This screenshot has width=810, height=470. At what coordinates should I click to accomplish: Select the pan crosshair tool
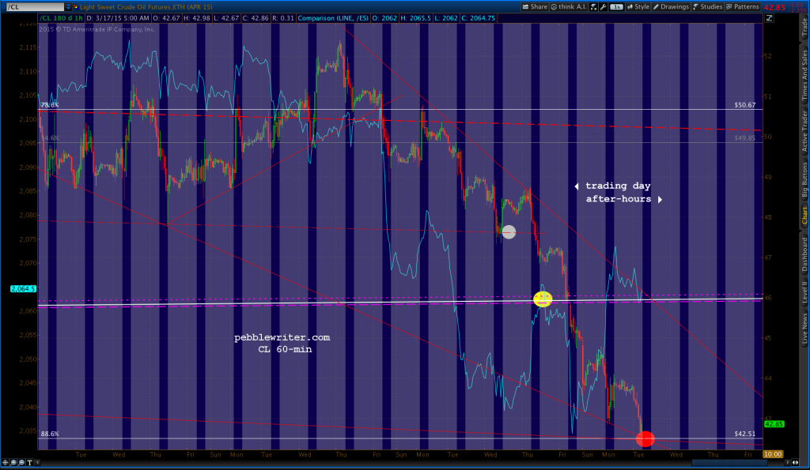(x=6, y=462)
